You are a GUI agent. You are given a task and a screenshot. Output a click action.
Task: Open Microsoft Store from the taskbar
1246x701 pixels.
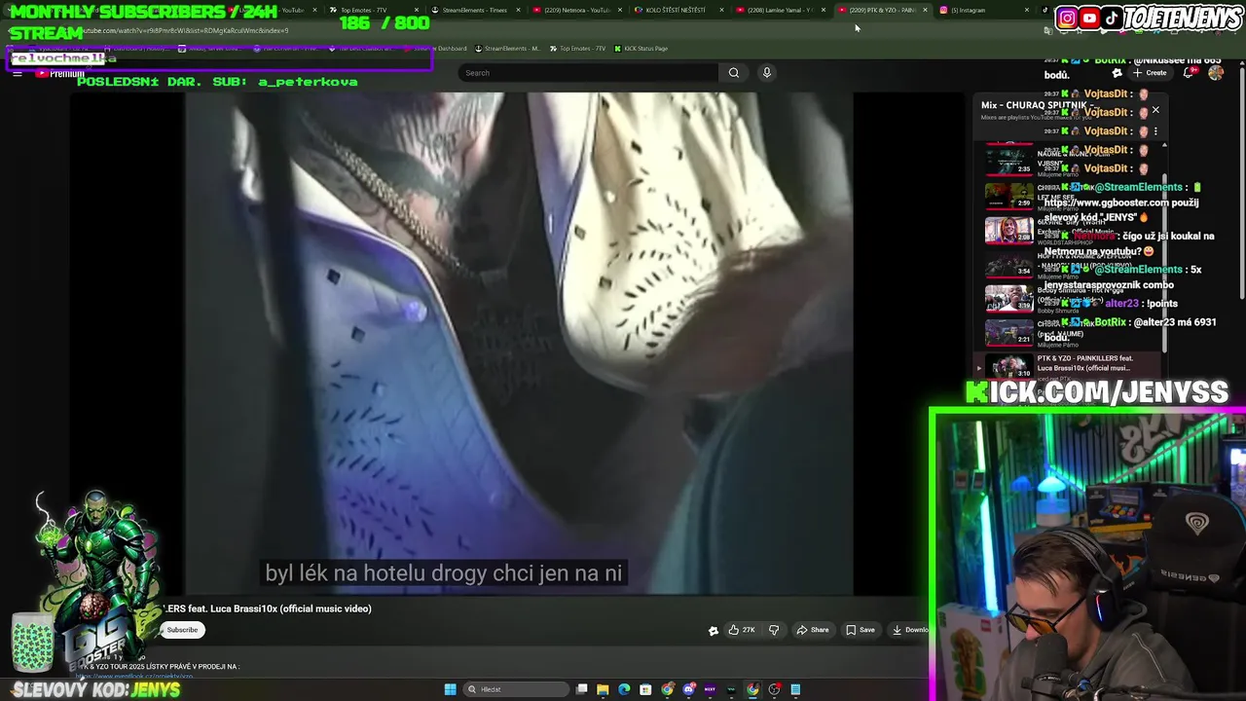click(645, 689)
